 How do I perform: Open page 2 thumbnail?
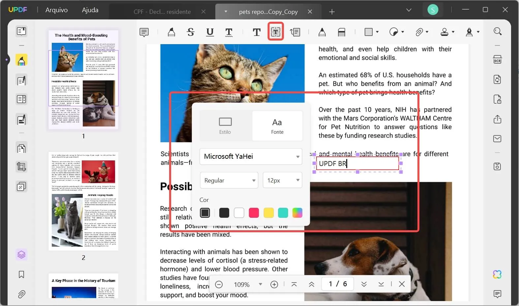tap(83, 201)
